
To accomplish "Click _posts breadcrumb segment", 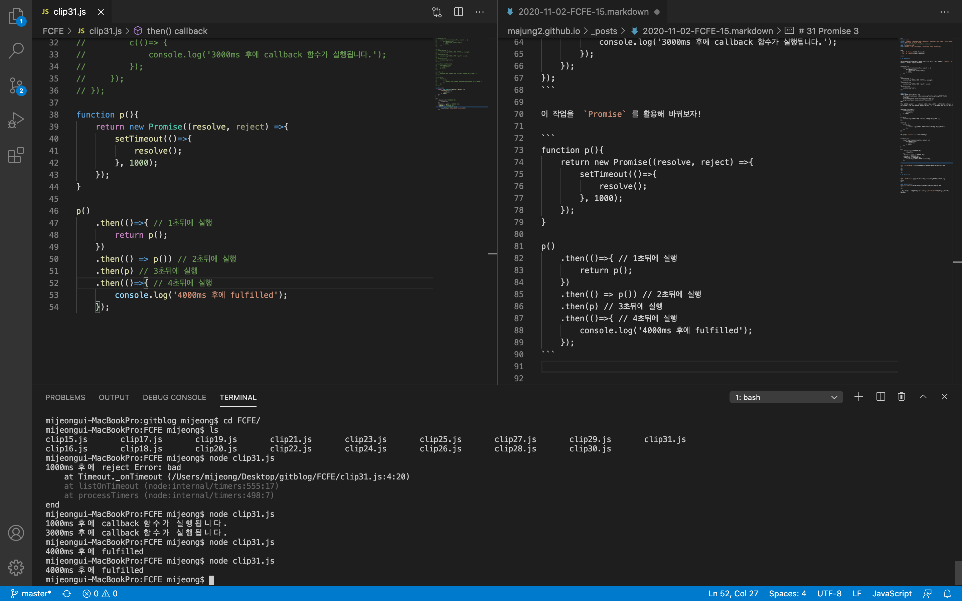I will tap(604, 31).
